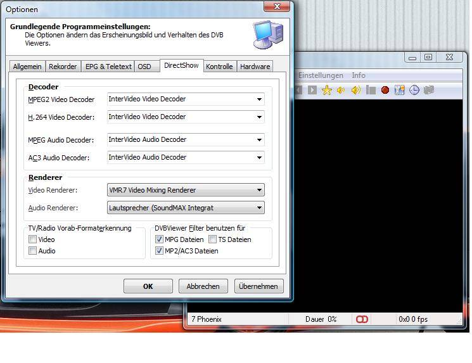This screenshot has width=472, height=363.
Task: Click the 'Video Renderer:' label
Action: [53, 190]
